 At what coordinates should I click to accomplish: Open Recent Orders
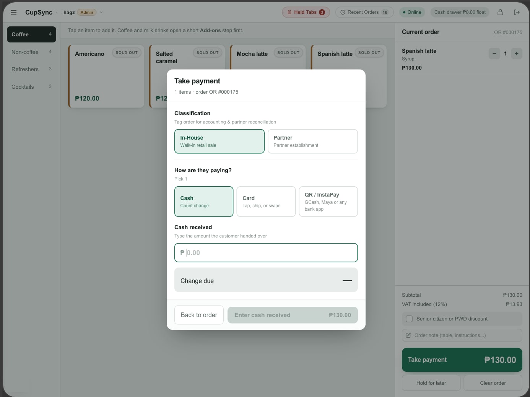pyautogui.click(x=364, y=12)
